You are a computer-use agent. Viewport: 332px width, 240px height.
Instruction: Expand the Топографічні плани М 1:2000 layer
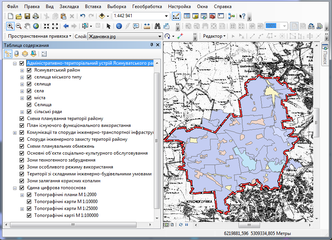[x=22, y=195]
